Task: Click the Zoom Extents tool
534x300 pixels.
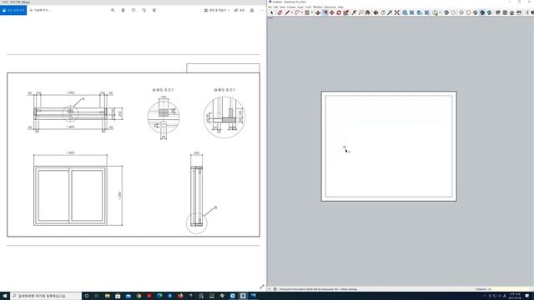Action: click(x=397, y=12)
